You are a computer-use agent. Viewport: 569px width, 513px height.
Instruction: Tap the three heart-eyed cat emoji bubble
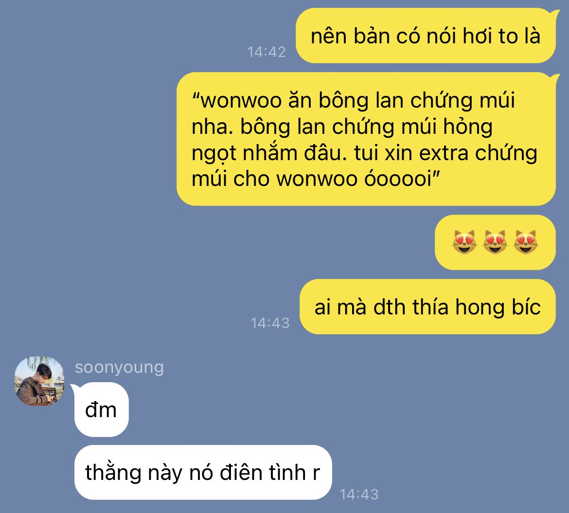(x=496, y=242)
